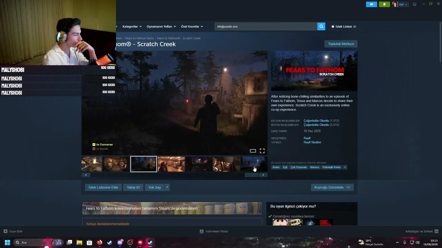This screenshot has height=248, width=442.
Task: Open the first Çoğunlukla Olumlu recent reviews link
Action: [316, 121]
